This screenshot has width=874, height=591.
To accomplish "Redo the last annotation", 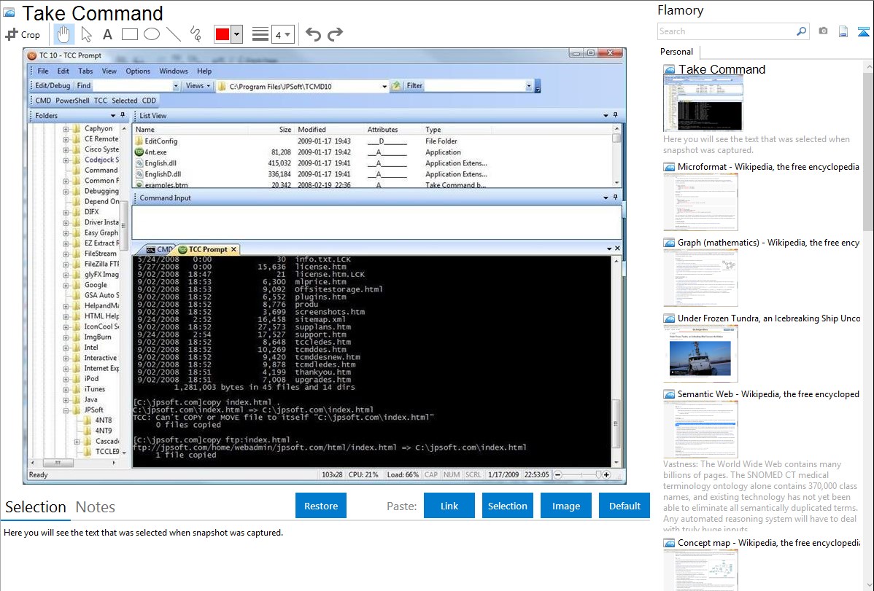I will 335,34.
